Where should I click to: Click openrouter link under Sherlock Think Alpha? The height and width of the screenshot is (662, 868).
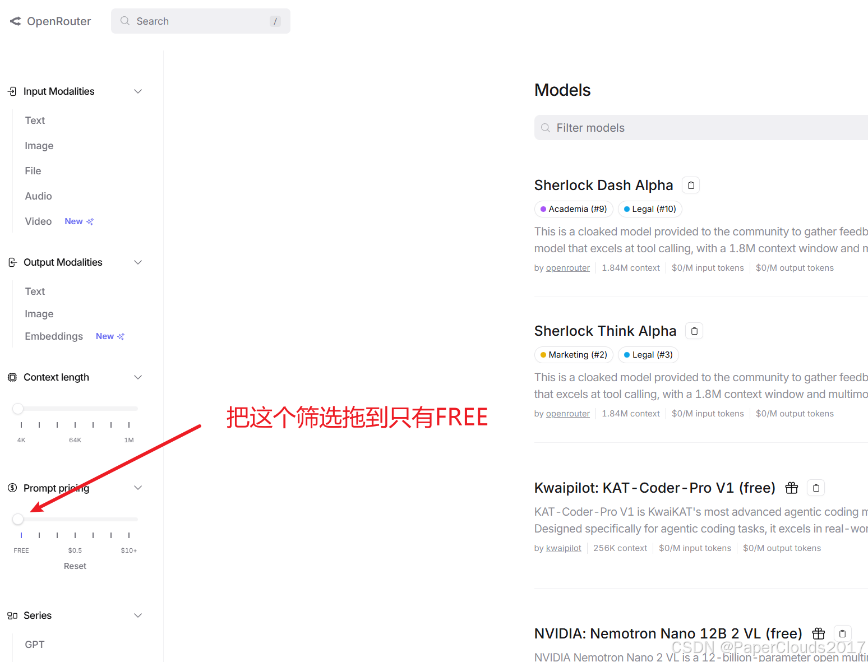pyautogui.click(x=568, y=414)
